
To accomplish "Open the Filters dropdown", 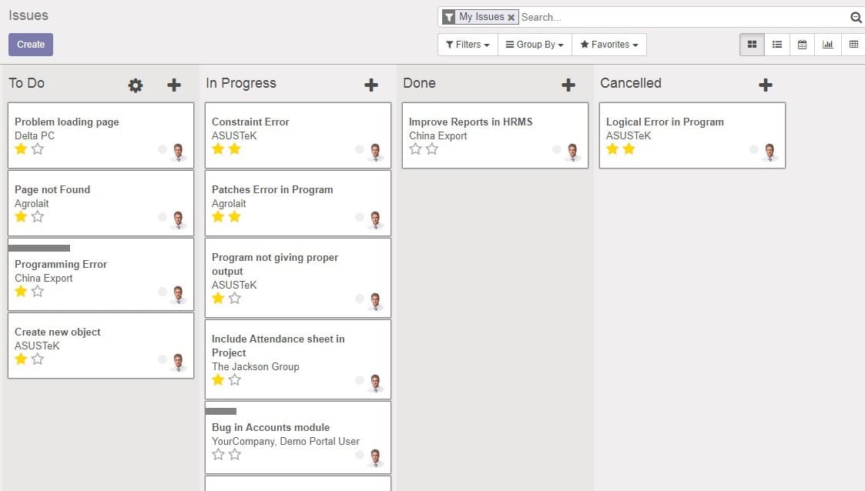I will coord(468,45).
